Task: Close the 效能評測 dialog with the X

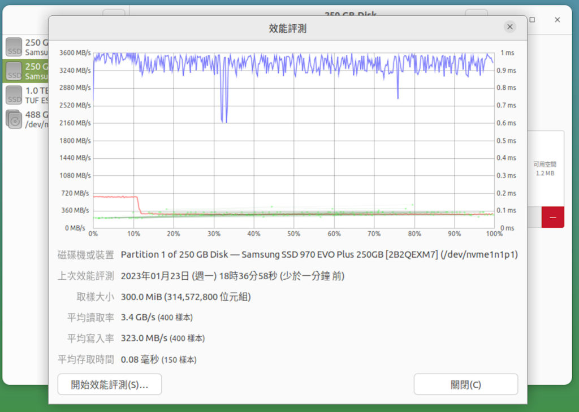Action: (x=509, y=27)
